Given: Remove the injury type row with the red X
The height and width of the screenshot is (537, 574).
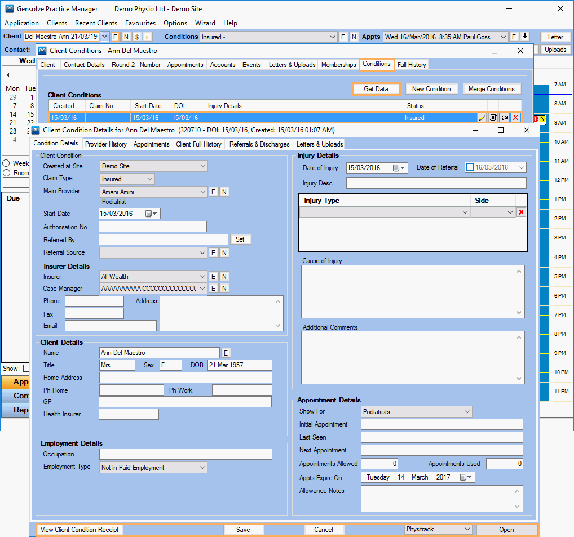Looking at the screenshot, I should pyautogui.click(x=521, y=212).
